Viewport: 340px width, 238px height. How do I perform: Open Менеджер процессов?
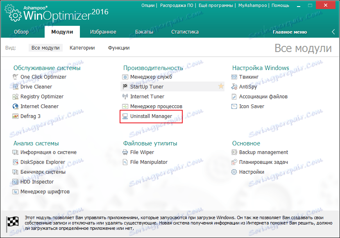pos(157,106)
